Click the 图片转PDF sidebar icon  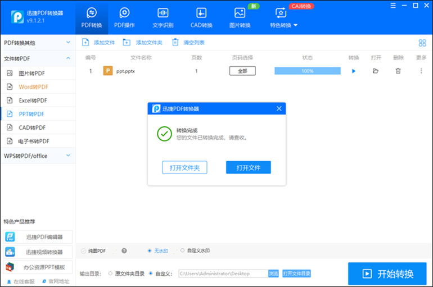coord(10,73)
